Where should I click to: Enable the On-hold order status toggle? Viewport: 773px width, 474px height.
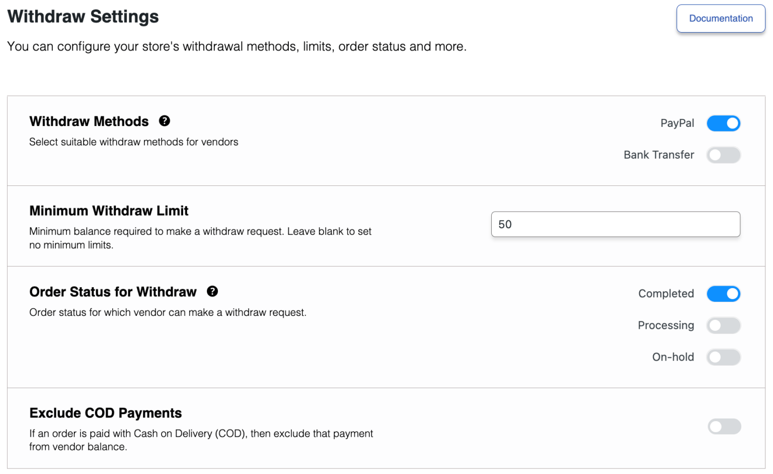[724, 357]
